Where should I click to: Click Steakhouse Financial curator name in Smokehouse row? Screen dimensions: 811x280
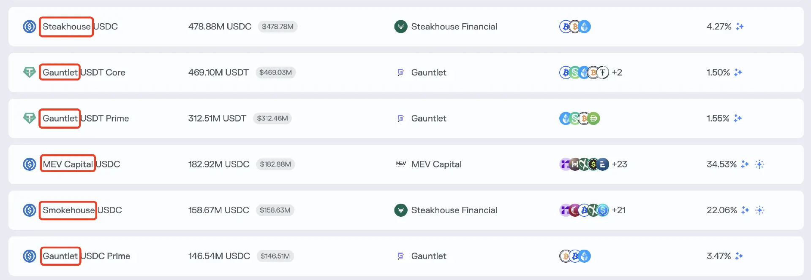454,210
